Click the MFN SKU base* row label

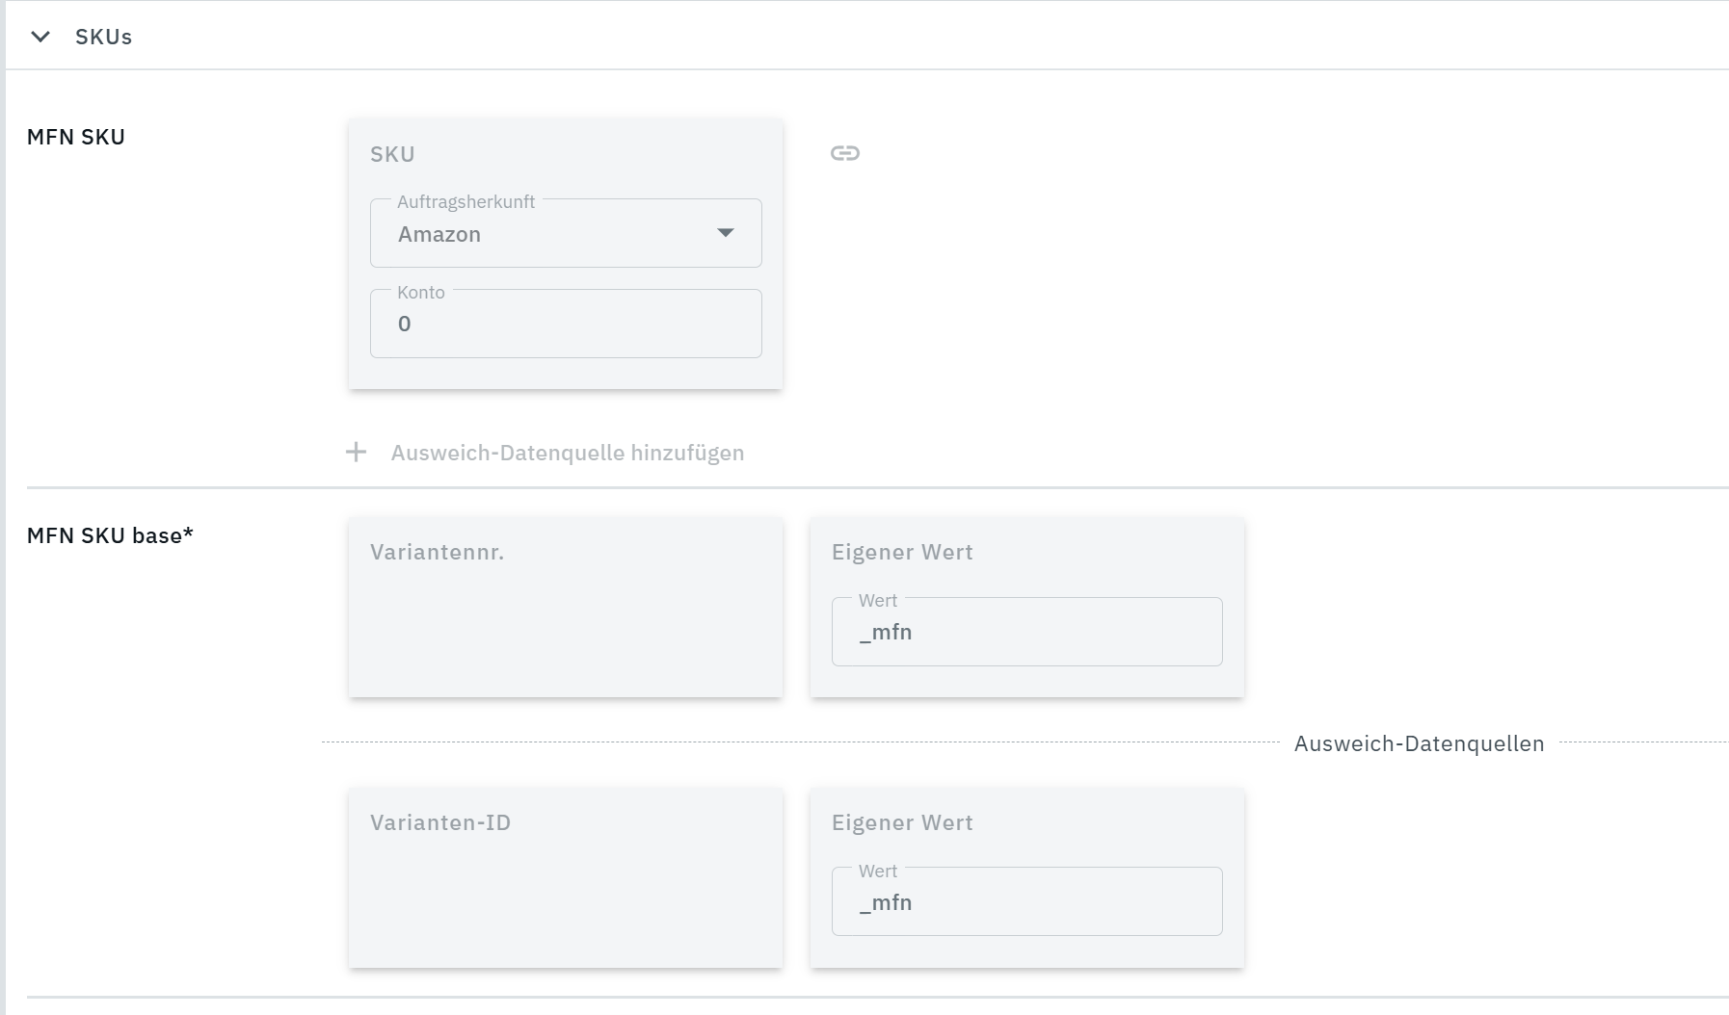[110, 535]
